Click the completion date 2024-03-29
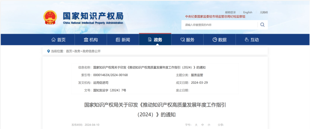The height and width of the screenshot is (129, 310). coord(199,83)
